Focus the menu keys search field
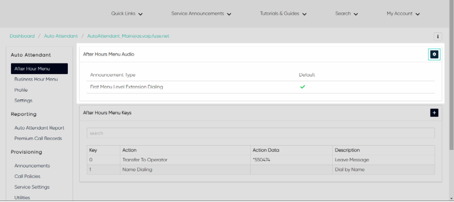The height and width of the screenshot is (202, 454). [260, 133]
